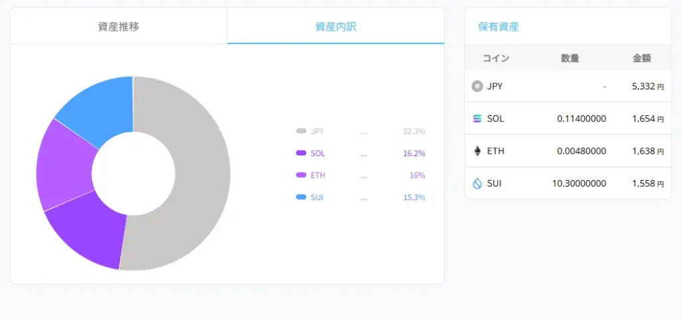Select the 資産内訳 tab
Viewport: 682px width, 320px height.
point(336,26)
